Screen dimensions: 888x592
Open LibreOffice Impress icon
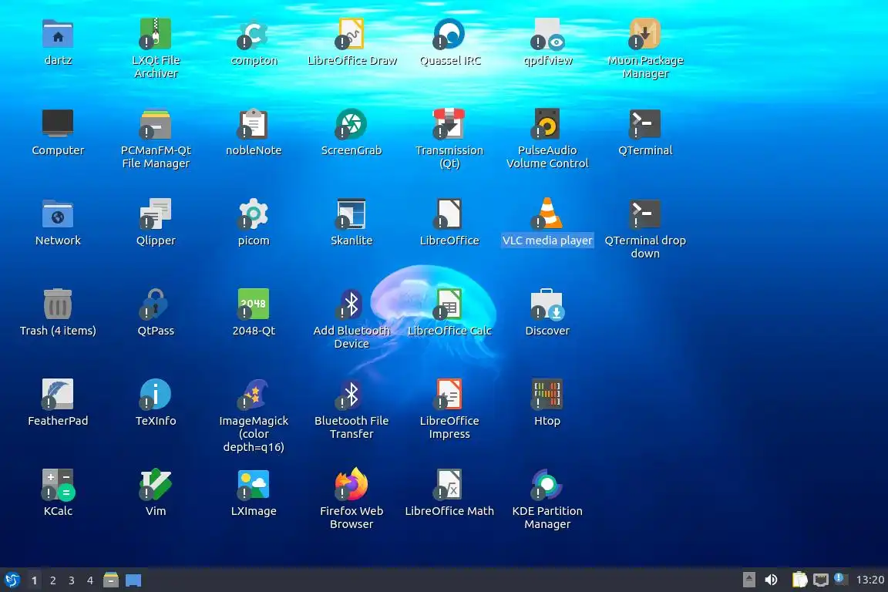pyautogui.click(x=449, y=395)
